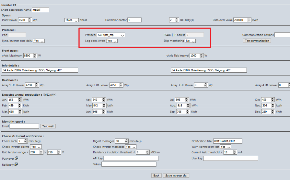Increase the Check each minutes stepper
Image resolution: width=290 pixels, height=180 pixels.
[x=26, y=140]
